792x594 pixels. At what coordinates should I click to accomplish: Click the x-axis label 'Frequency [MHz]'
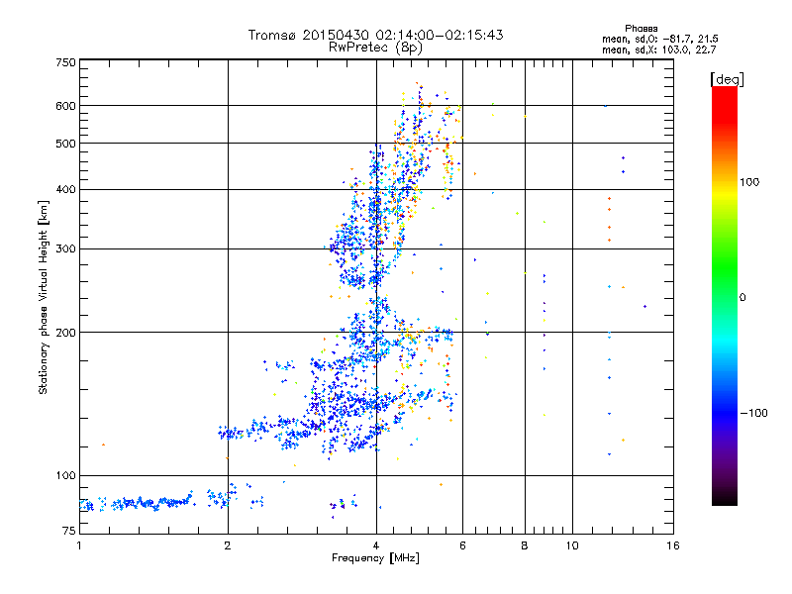[375, 558]
